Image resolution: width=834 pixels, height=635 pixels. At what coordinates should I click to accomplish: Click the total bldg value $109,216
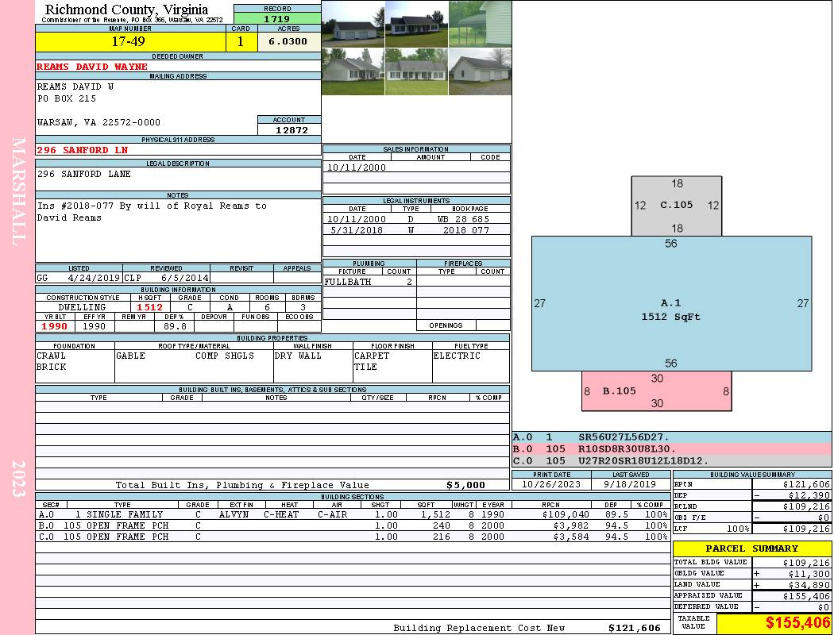click(x=806, y=562)
